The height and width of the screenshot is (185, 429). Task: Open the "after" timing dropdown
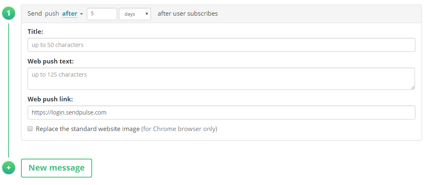[x=72, y=14]
